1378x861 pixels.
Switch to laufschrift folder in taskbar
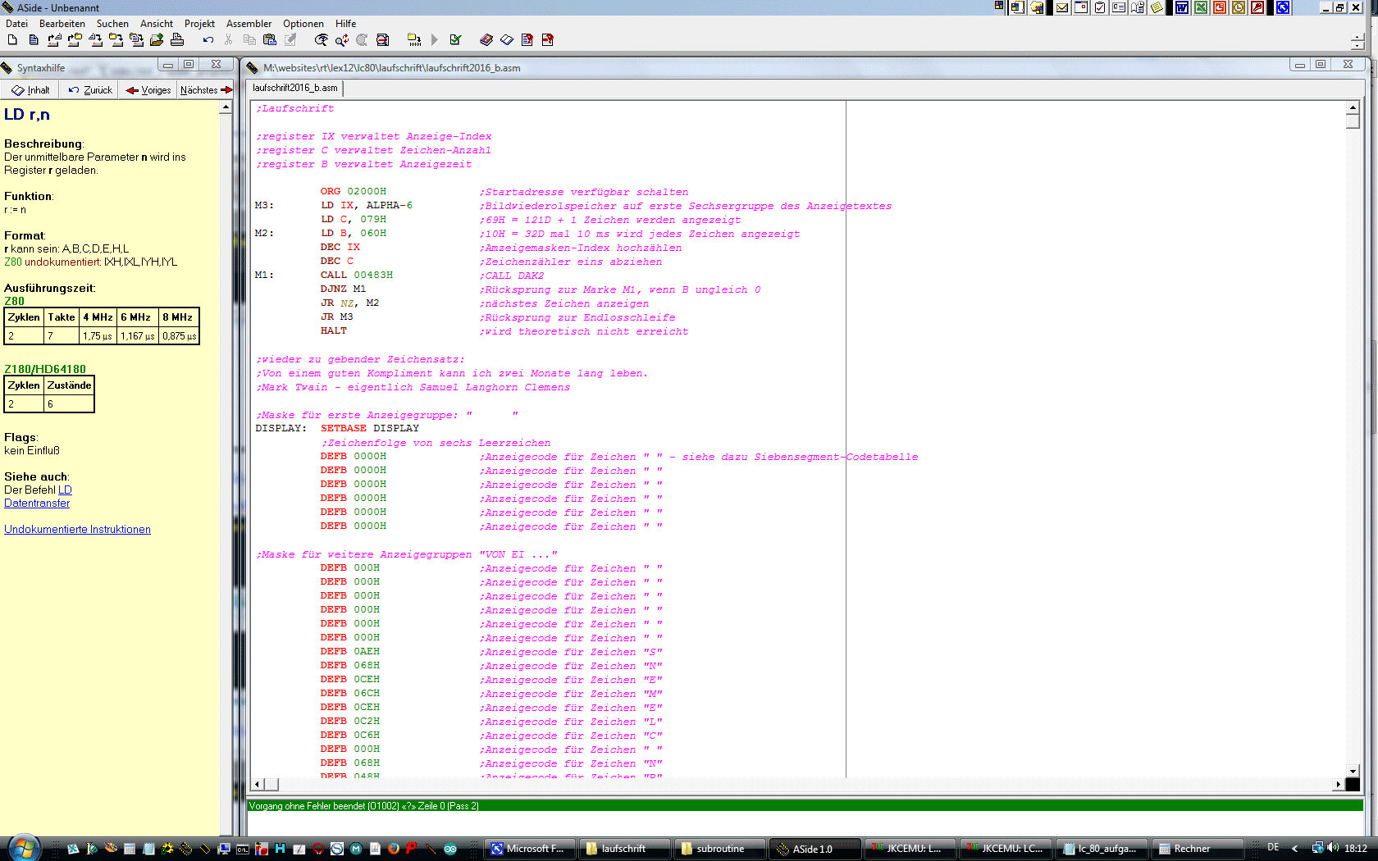623,849
